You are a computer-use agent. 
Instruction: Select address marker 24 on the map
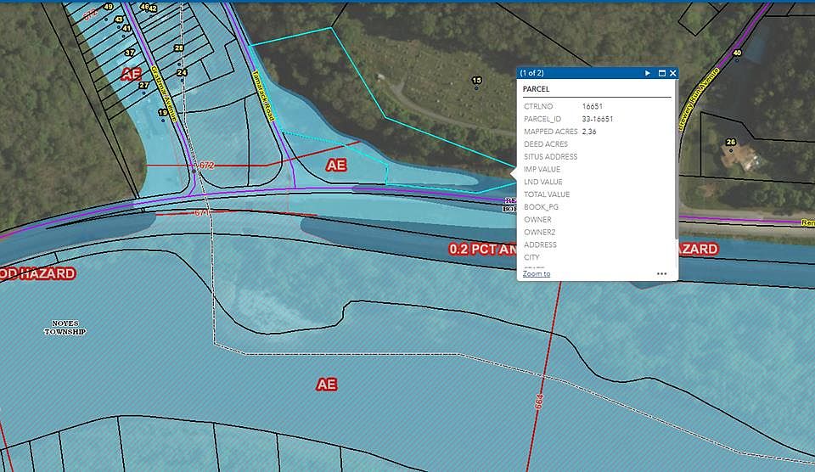[x=182, y=73]
